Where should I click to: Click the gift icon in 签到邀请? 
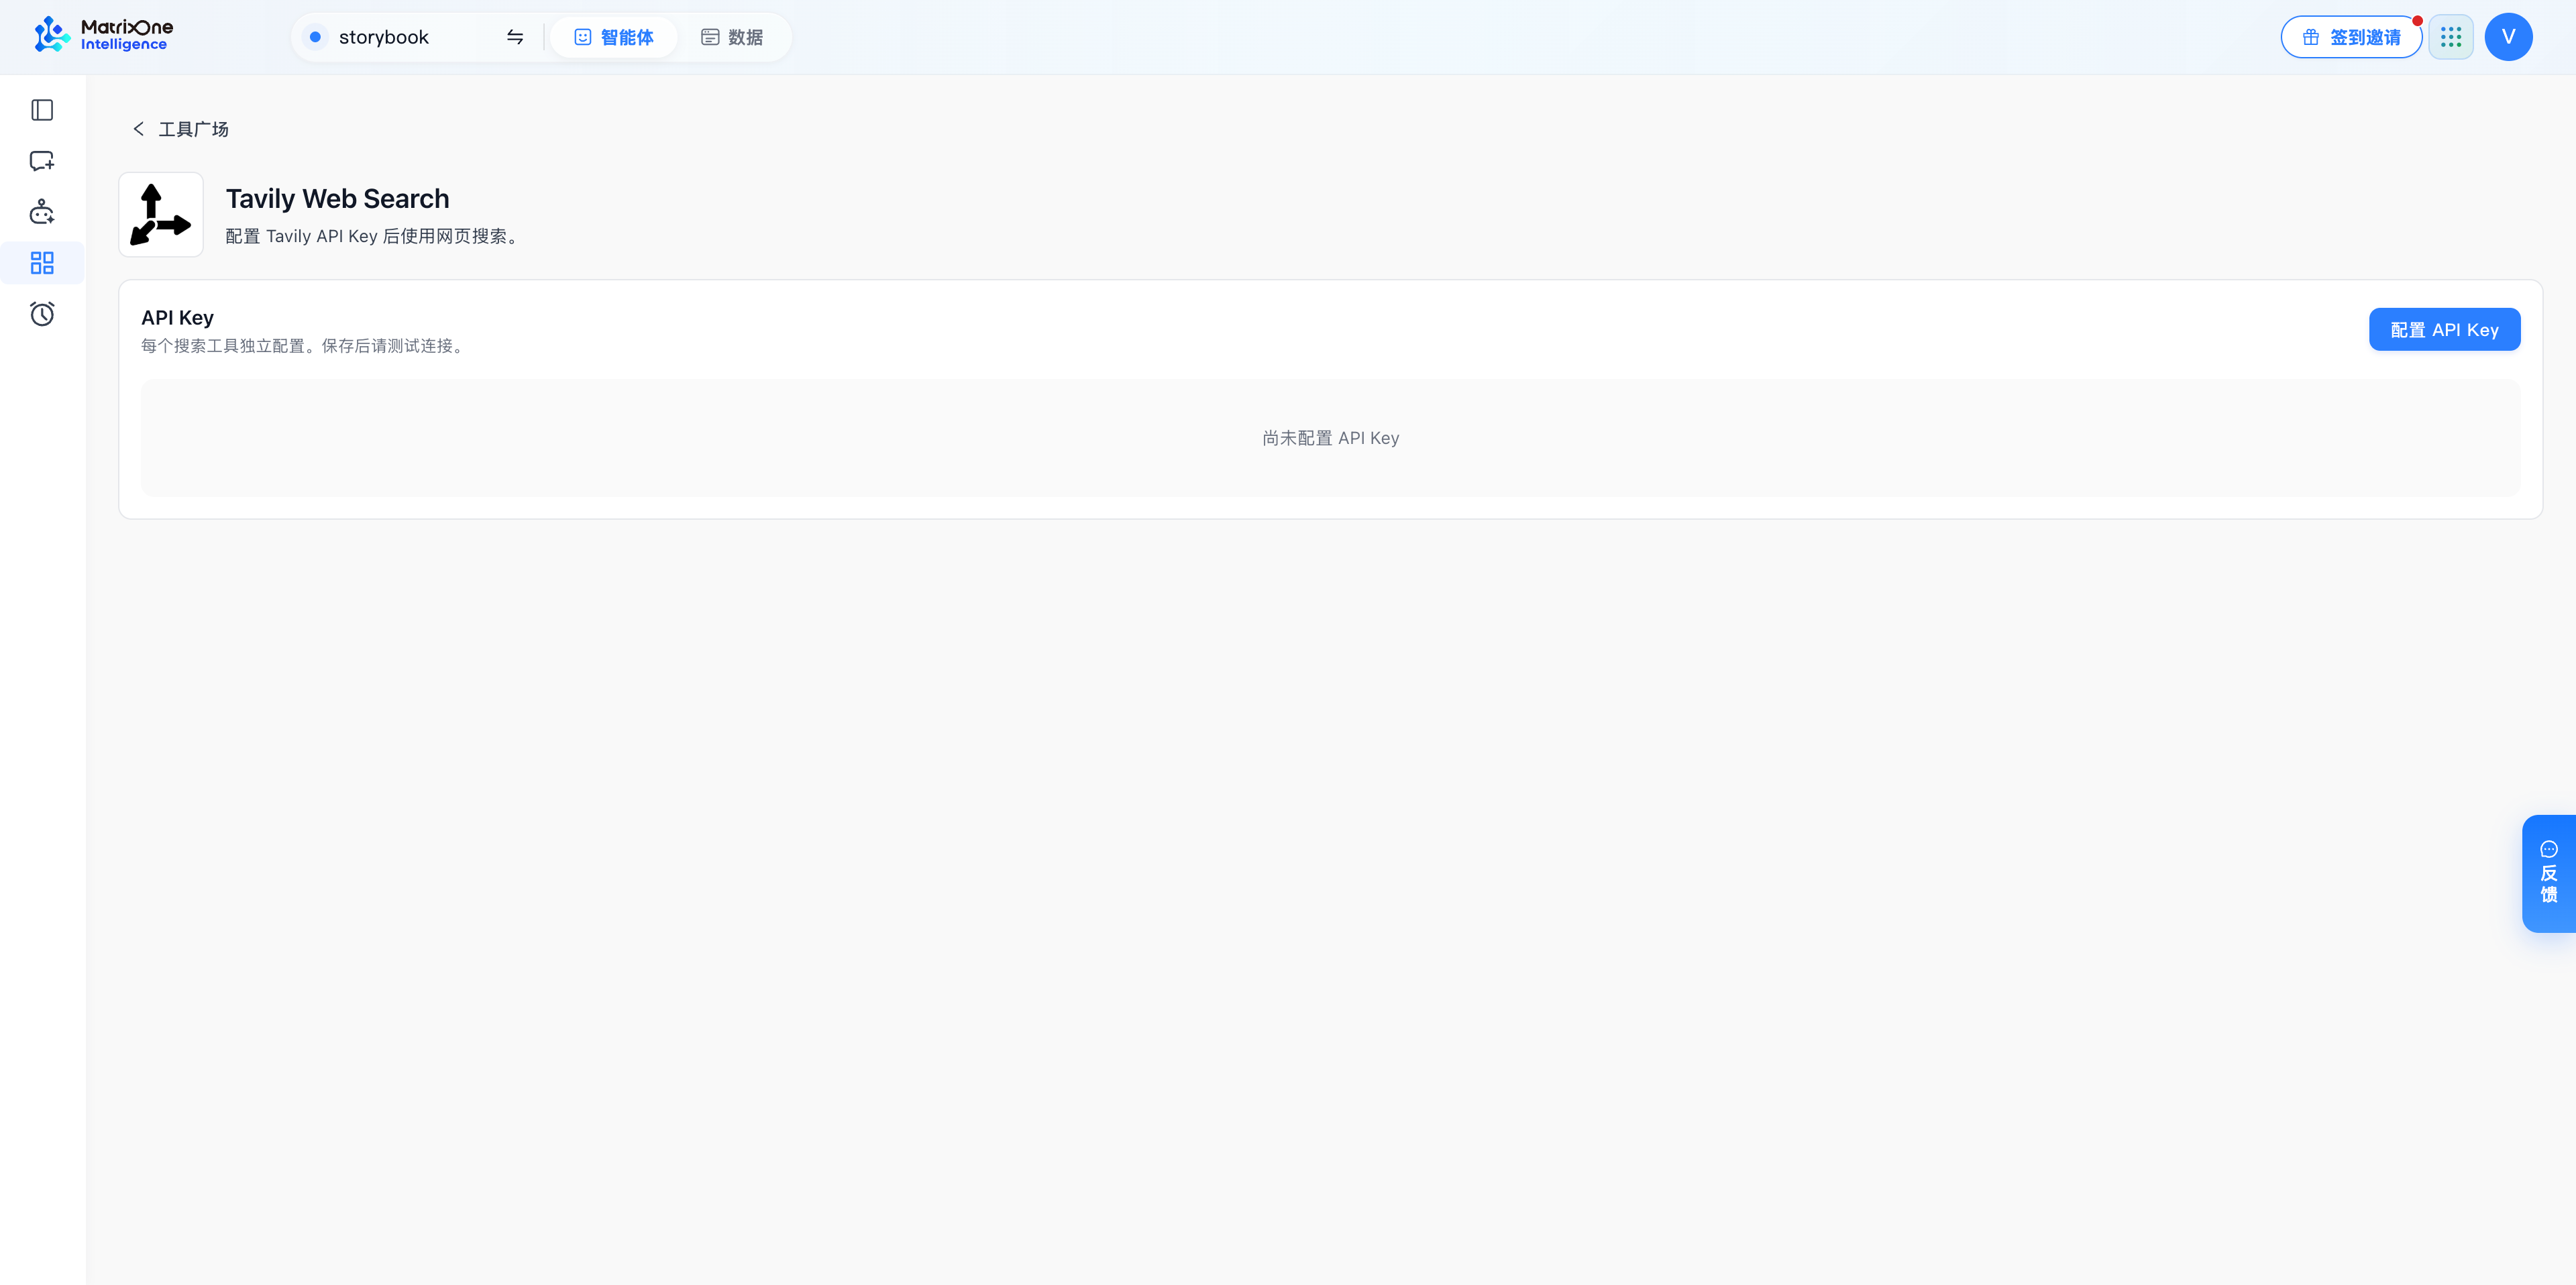pyautogui.click(x=2311, y=37)
